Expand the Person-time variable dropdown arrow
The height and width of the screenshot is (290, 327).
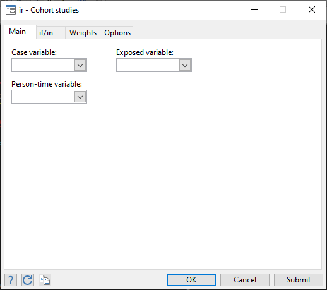tap(80, 97)
